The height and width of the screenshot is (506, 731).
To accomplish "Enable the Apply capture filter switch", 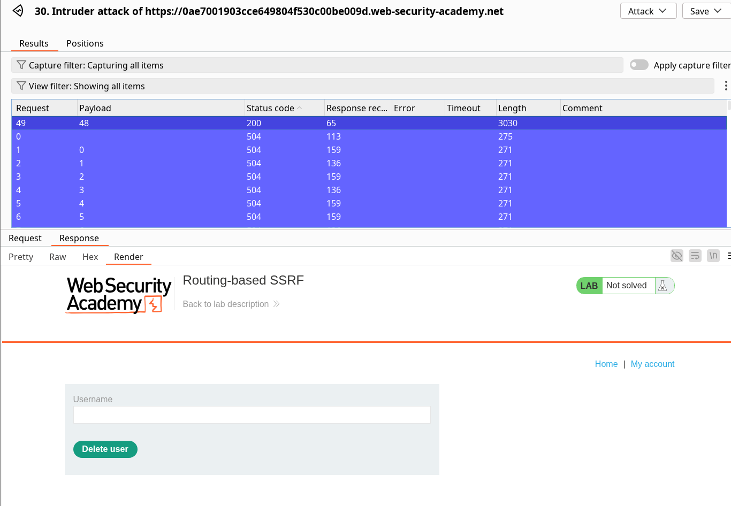I will 639,65.
